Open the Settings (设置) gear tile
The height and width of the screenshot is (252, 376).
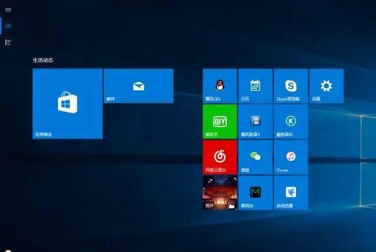click(327, 86)
